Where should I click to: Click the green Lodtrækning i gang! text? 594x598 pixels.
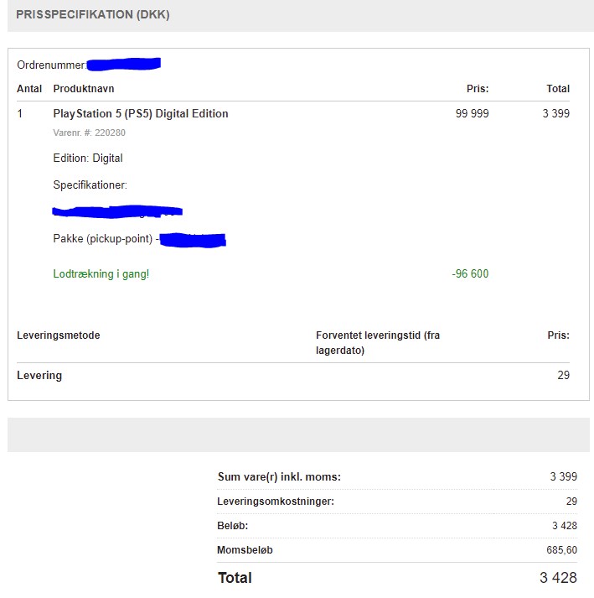(101, 274)
